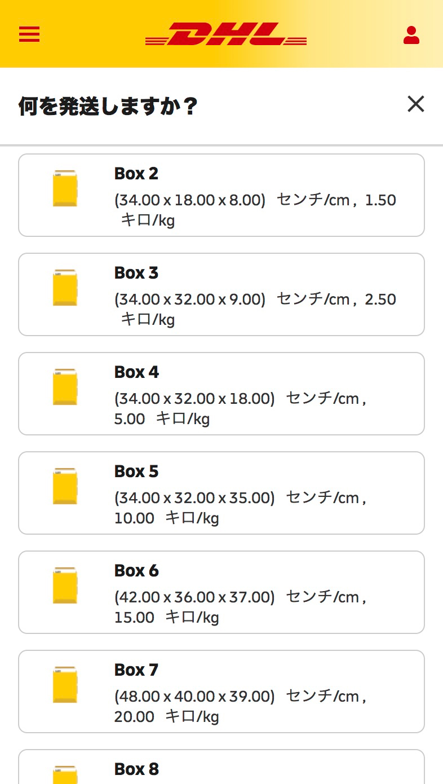The image size is (443, 784).
Task: Select Box 2 title text
Action: coord(136,174)
